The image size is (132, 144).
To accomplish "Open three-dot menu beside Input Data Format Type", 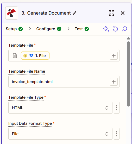I will (116, 134).
